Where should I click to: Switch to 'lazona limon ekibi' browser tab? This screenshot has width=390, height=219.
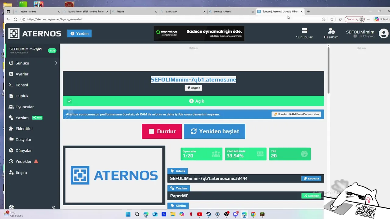click(x=86, y=12)
